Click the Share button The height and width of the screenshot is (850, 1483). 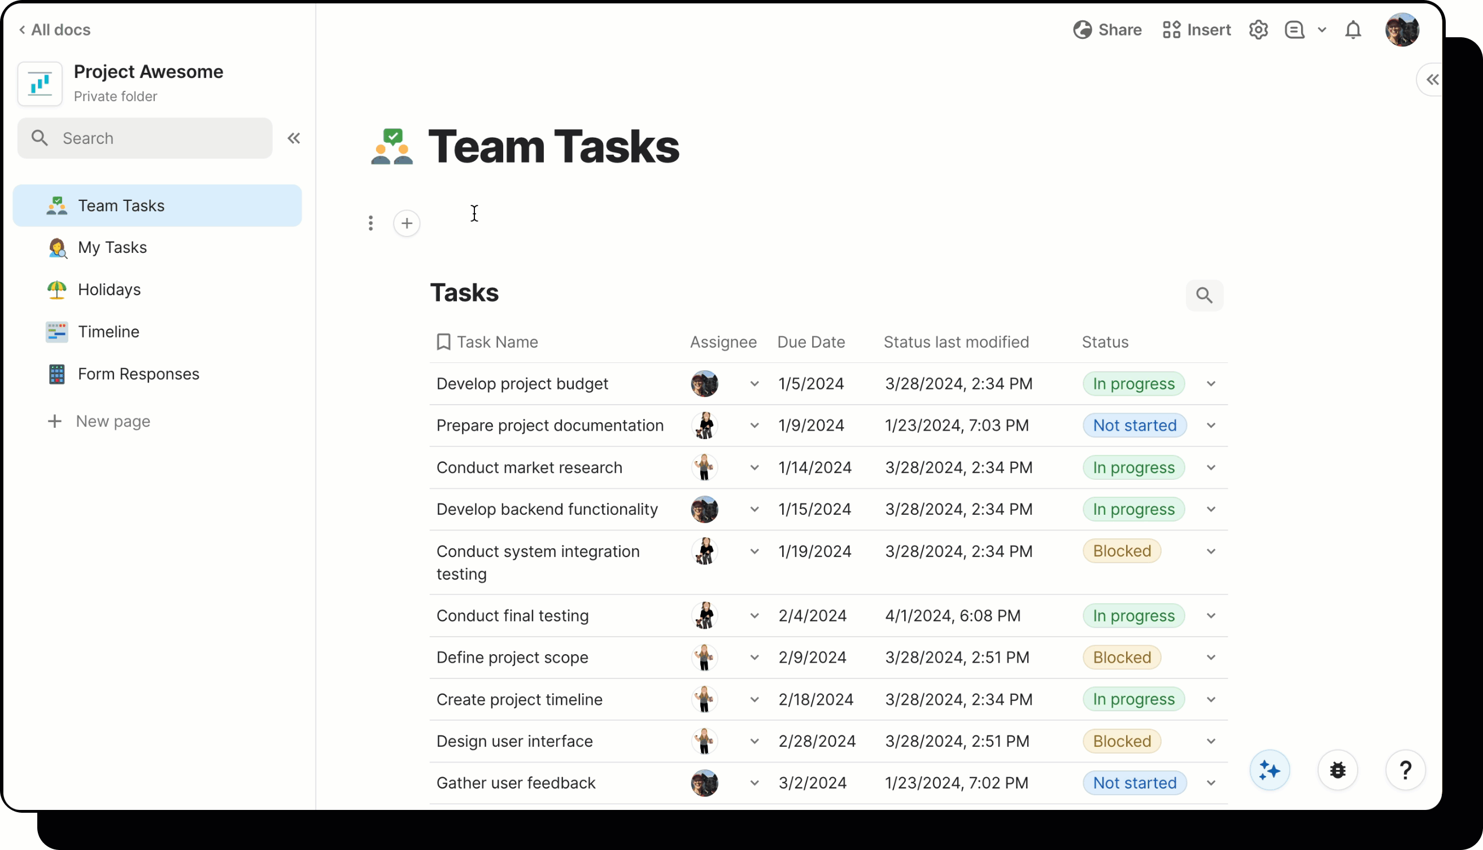[1107, 30]
